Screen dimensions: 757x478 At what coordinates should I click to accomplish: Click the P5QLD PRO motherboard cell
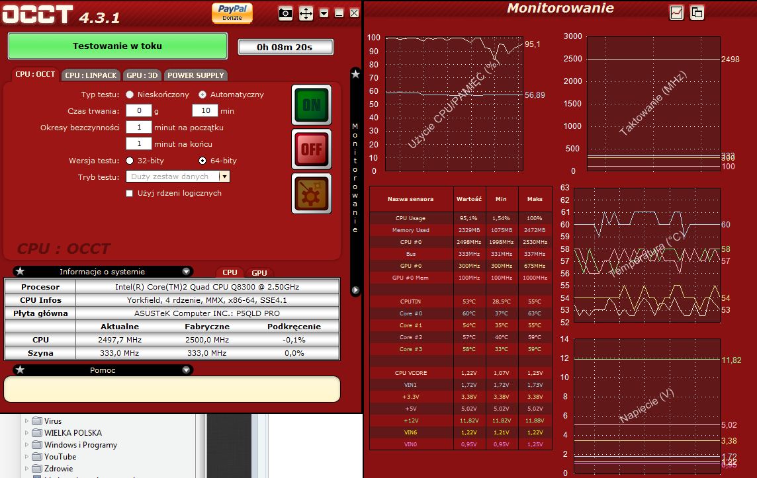(207, 313)
